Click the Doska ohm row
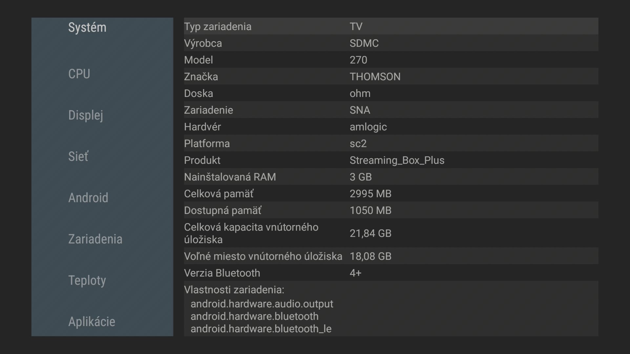The image size is (630, 354). coord(391,93)
